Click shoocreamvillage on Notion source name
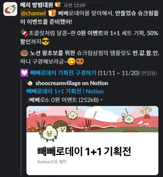Screen dimensions: 163x177 coord(72,83)
